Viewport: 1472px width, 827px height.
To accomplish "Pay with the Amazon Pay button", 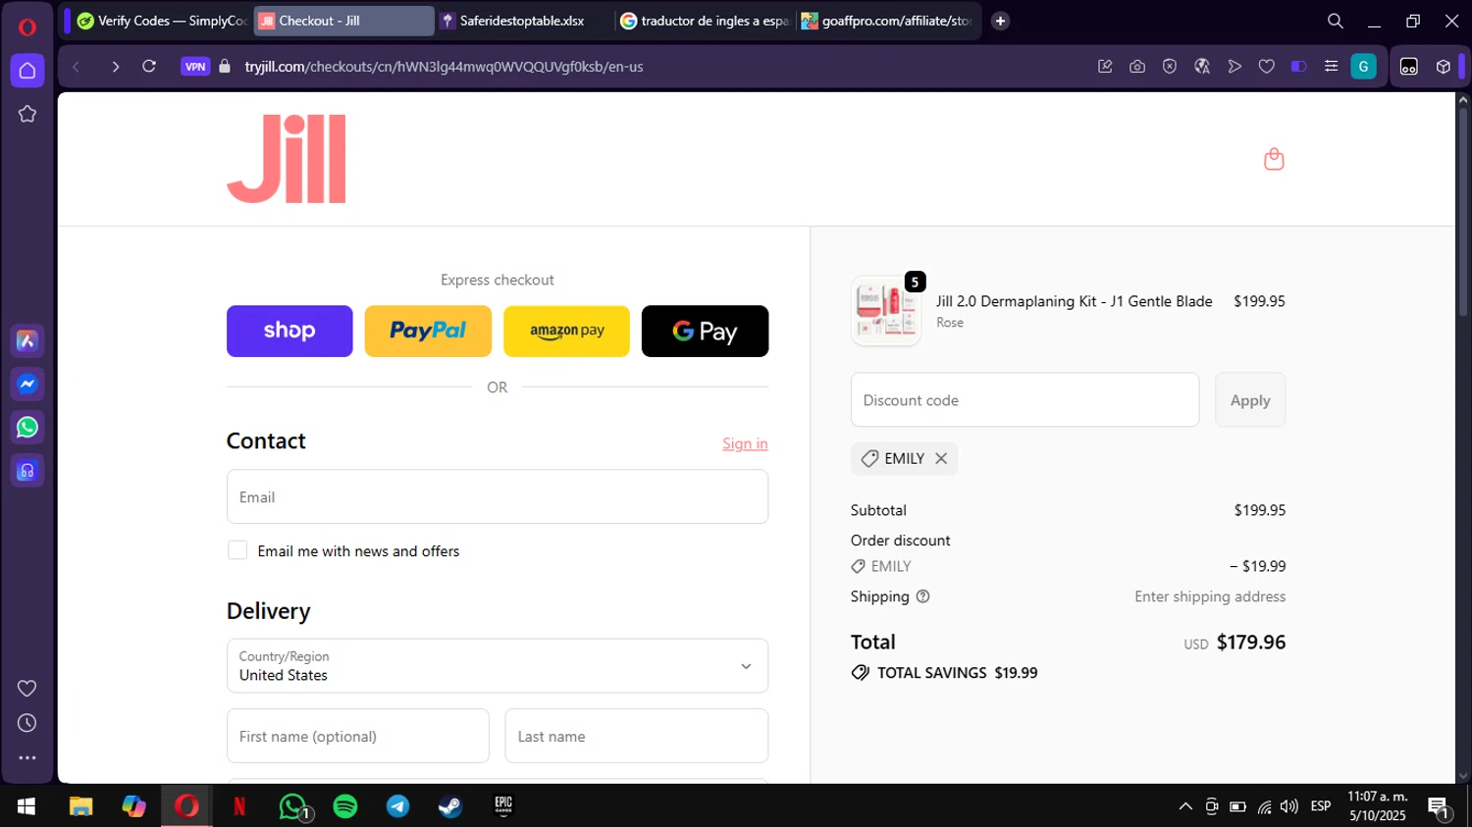I will [x=566, y=331].
